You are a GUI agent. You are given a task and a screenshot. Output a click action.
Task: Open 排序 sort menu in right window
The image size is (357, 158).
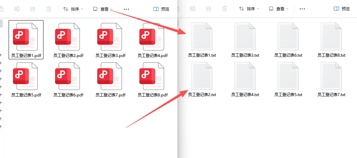249,9
